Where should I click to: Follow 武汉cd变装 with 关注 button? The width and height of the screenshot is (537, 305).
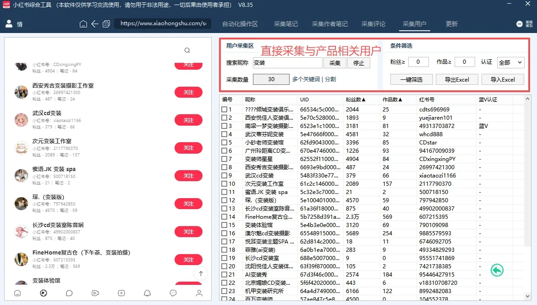click(x=188, y=120)
